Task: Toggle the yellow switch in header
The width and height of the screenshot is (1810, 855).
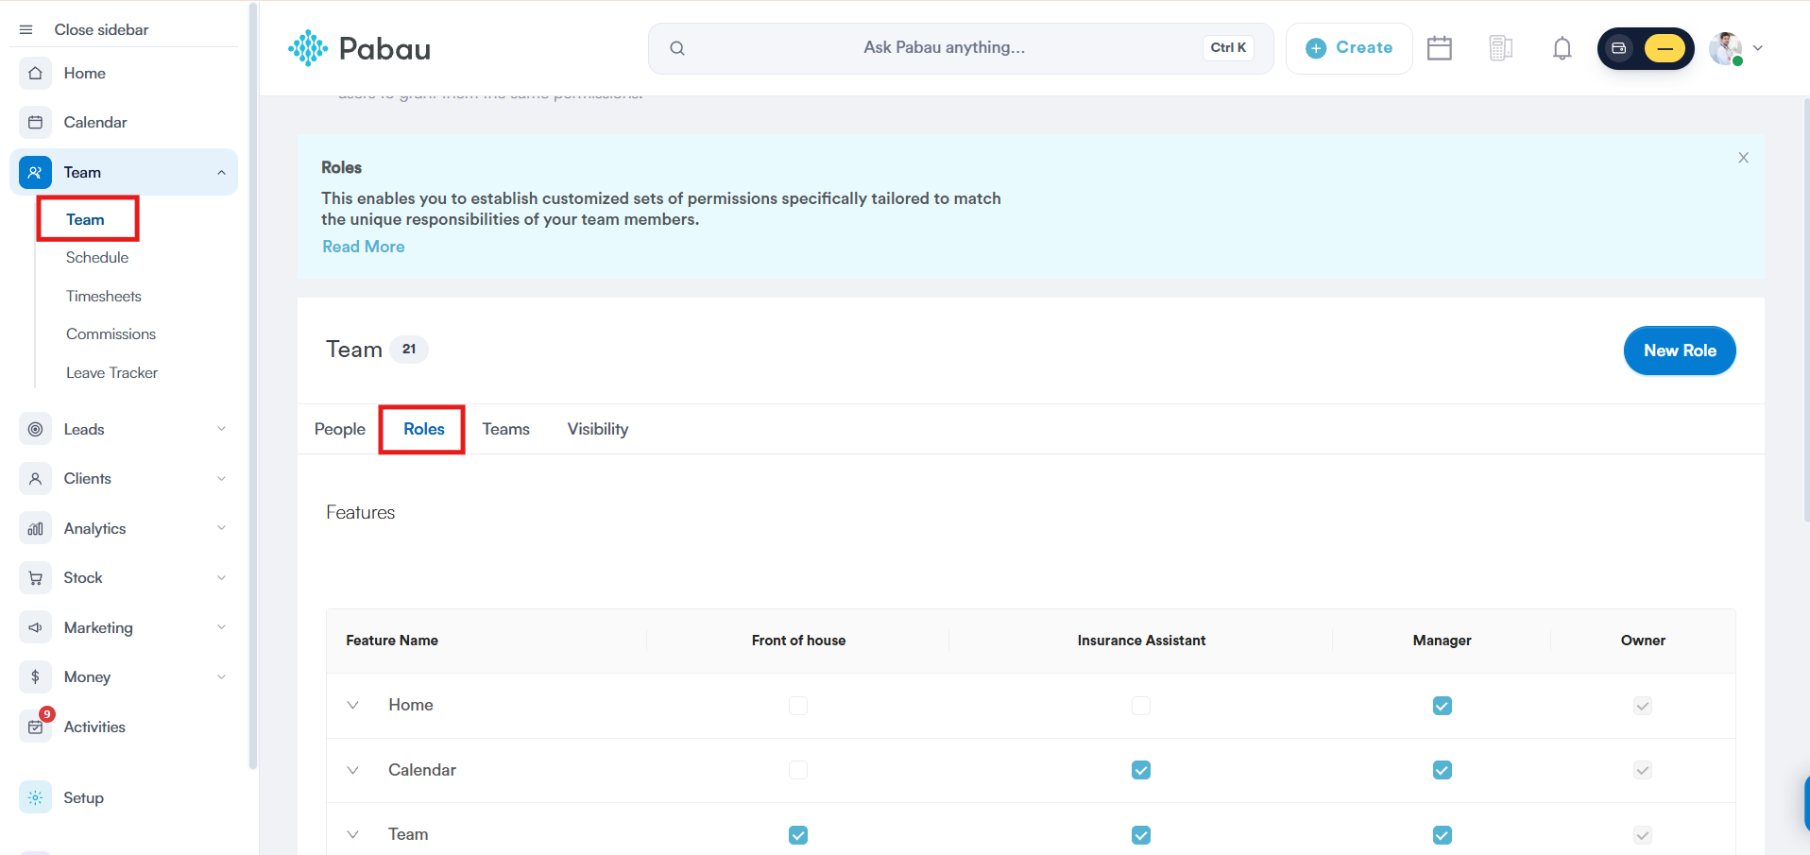Action: 1665,48
